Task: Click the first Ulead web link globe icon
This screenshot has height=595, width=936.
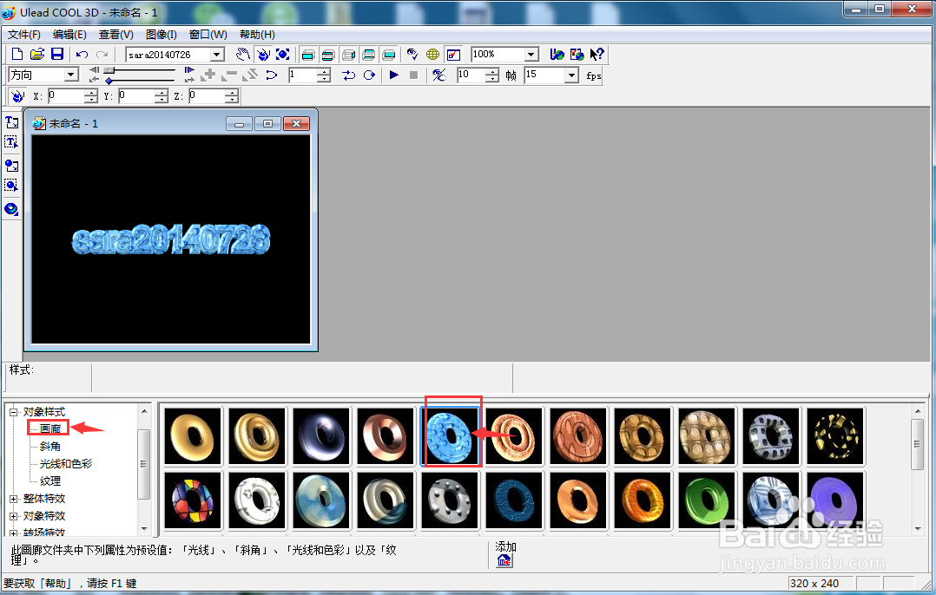Action: (x=557, y=55)
